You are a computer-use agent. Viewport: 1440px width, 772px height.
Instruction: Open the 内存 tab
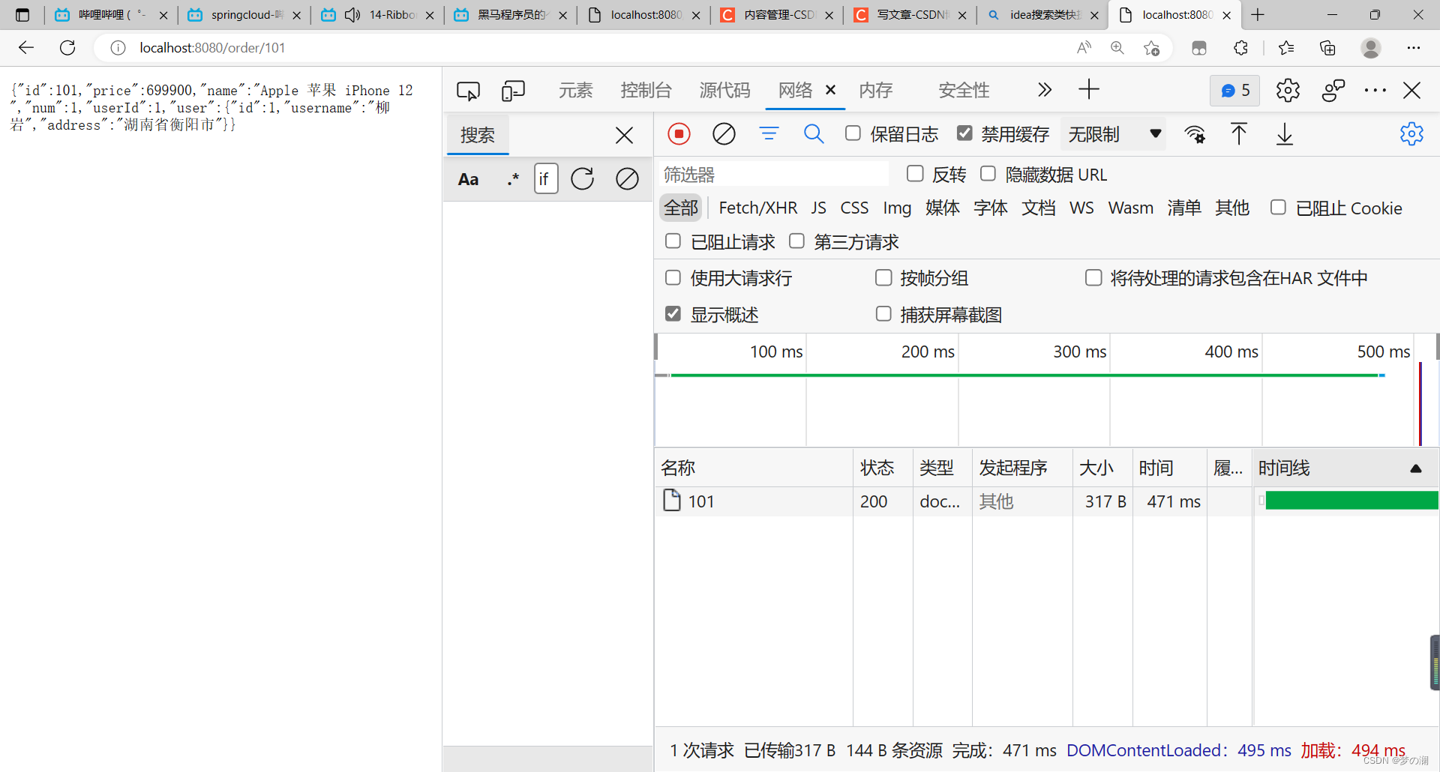(x=876, y=91)
